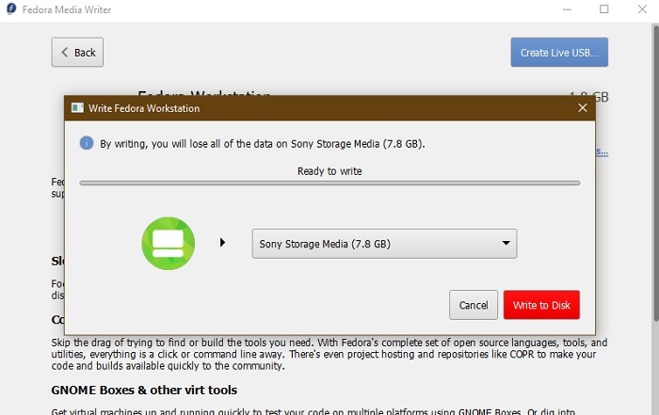The image size is (659, 415).
Task: Click the green Fedora Workstation image icon
Action: click(169, 243)
